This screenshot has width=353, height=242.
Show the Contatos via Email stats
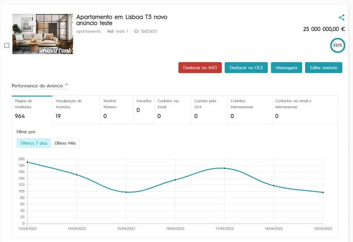172,109
